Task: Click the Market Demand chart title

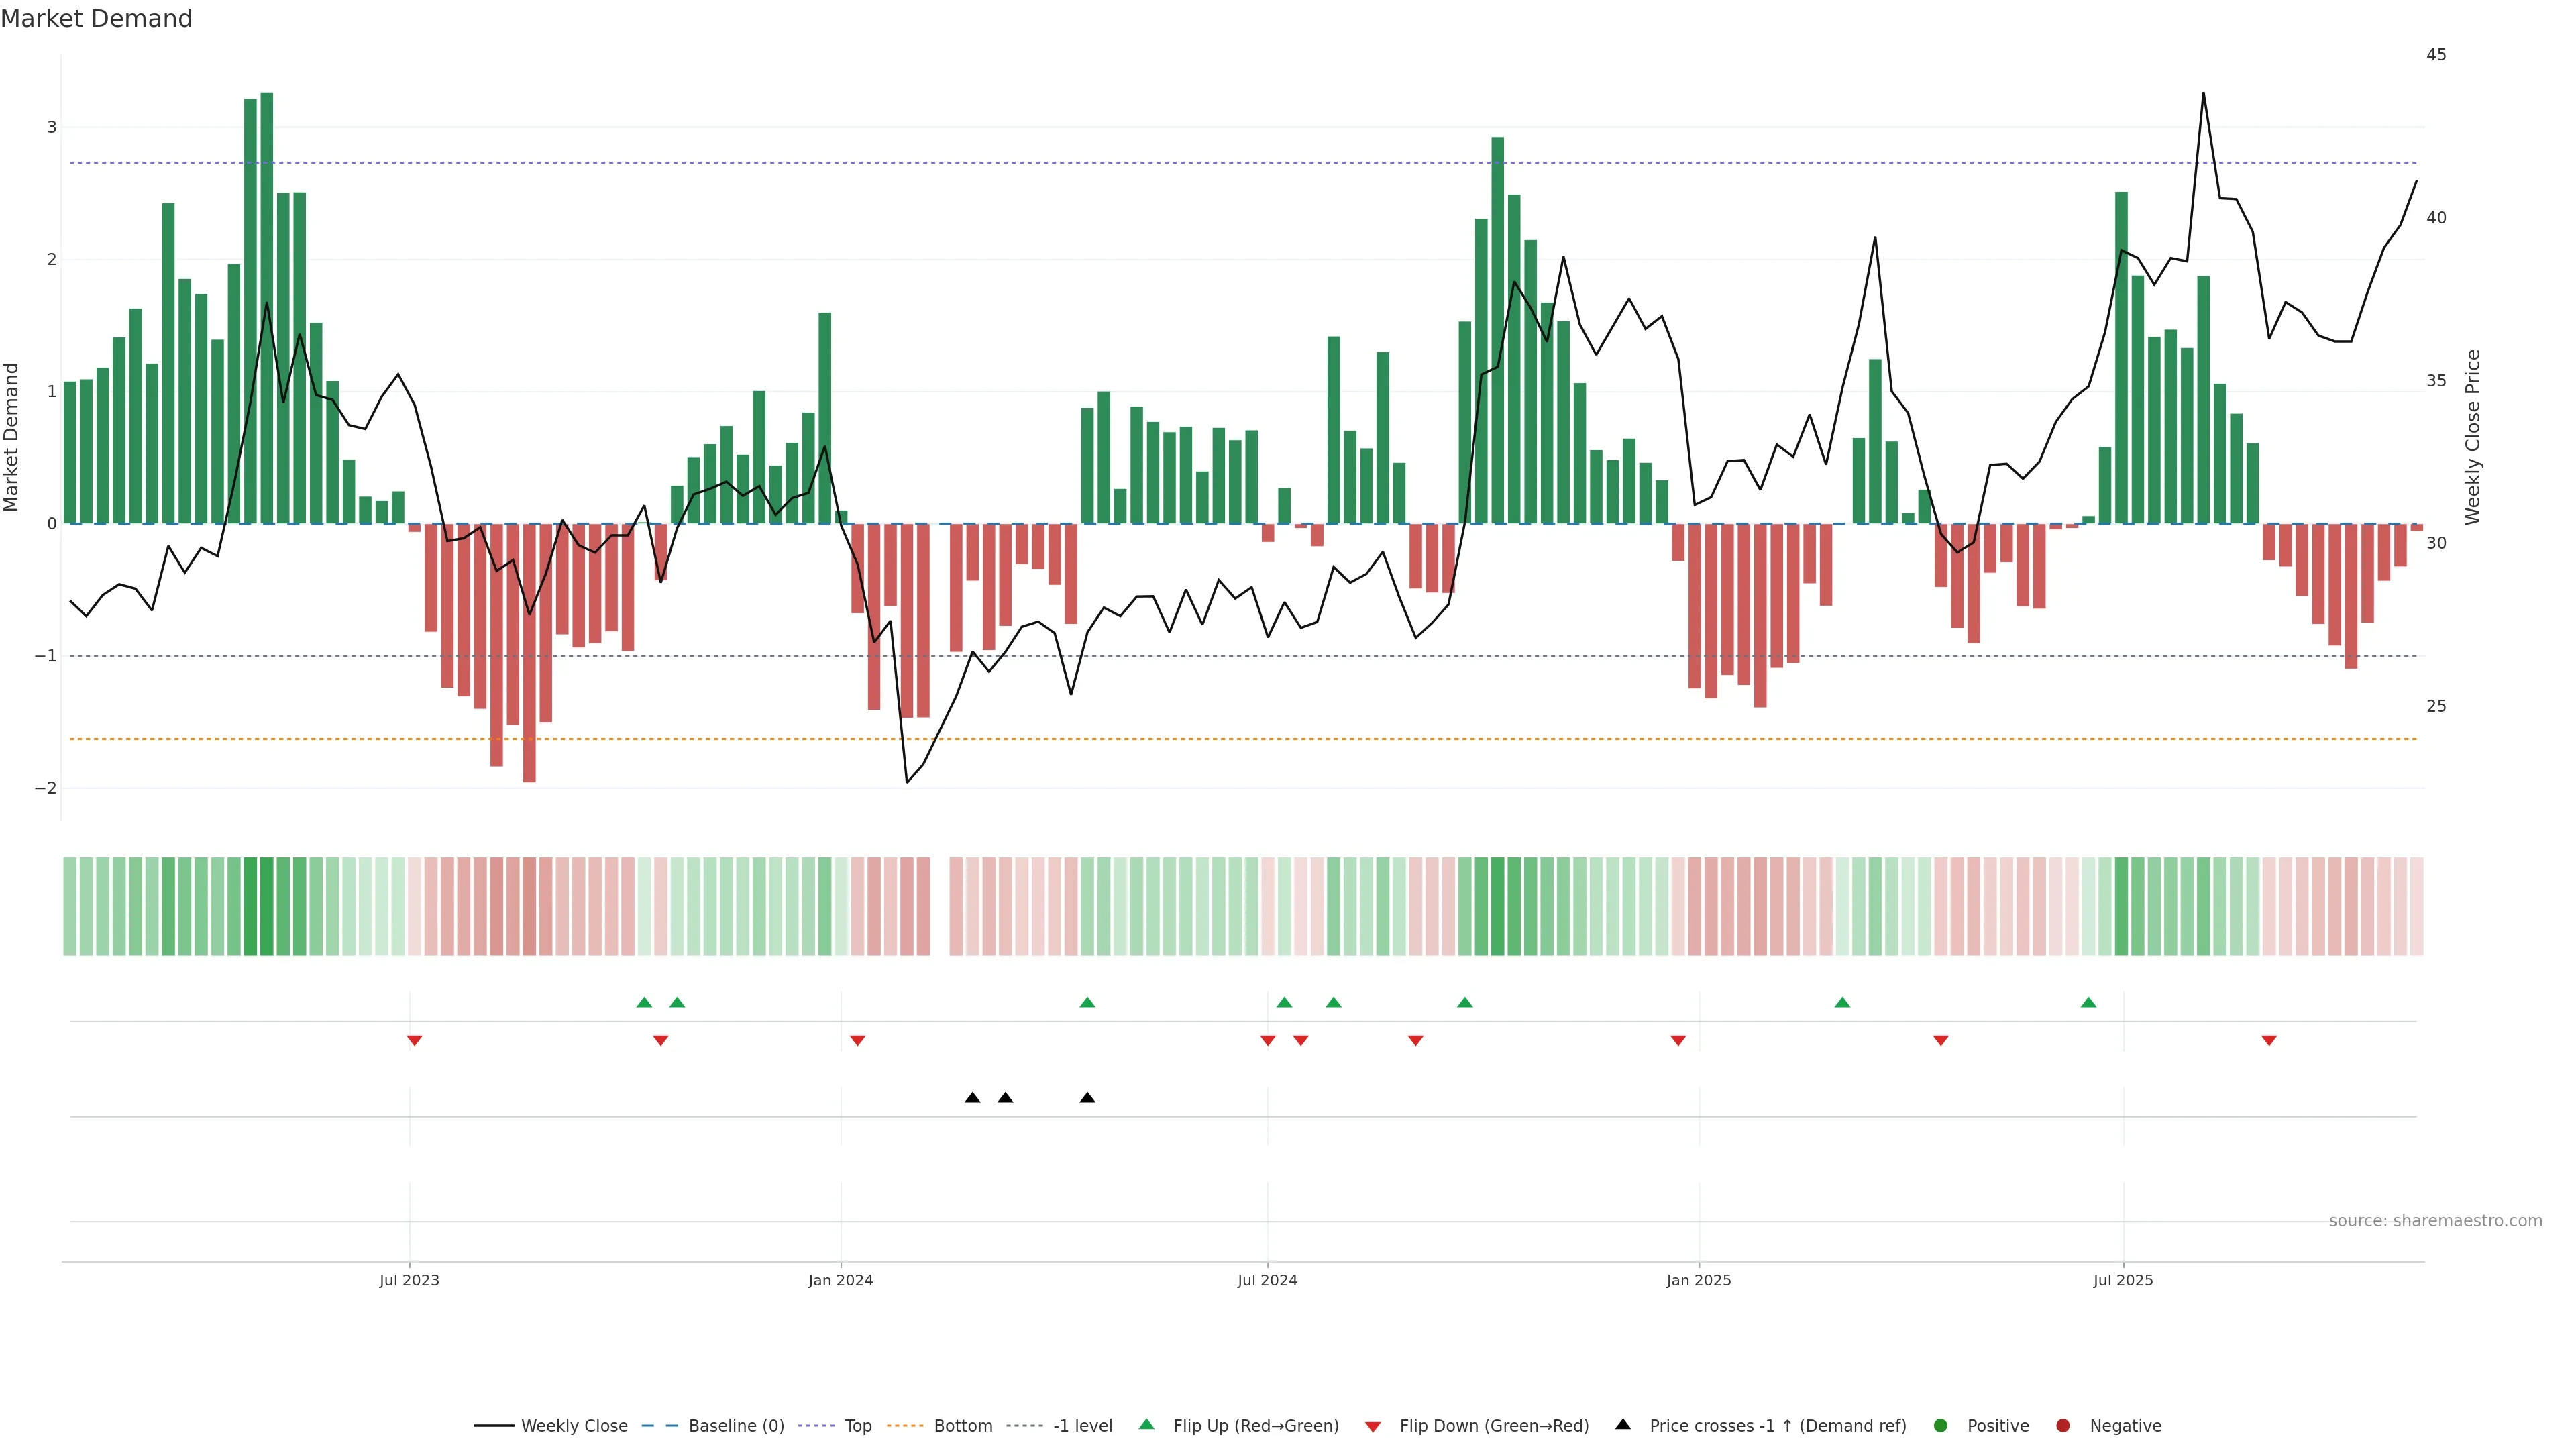Action: point(96,19)
